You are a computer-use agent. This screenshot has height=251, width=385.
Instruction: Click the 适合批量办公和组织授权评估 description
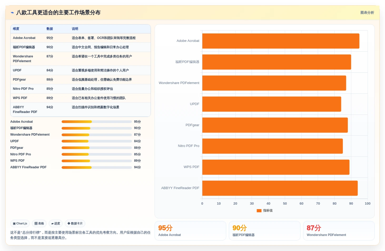(92, 89)
